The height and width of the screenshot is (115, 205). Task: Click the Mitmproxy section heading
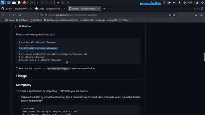(24, 85)
